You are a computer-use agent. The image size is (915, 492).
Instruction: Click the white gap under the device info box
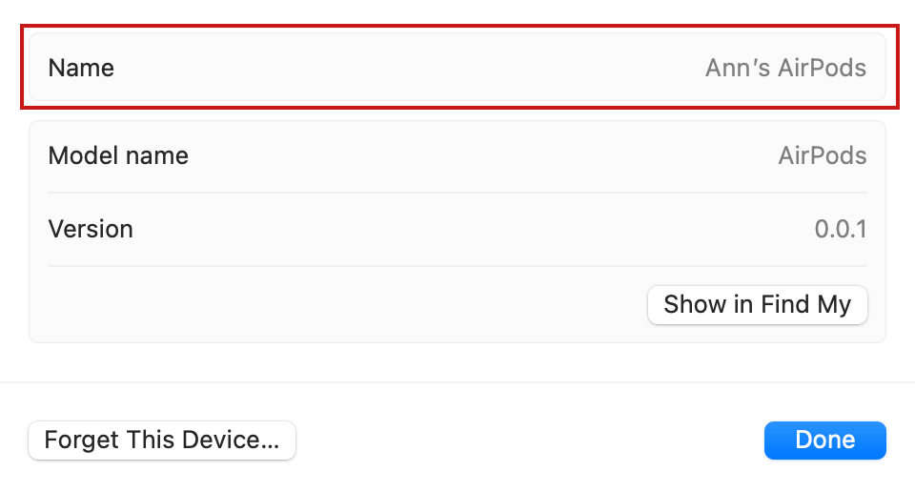coord(457,362)
